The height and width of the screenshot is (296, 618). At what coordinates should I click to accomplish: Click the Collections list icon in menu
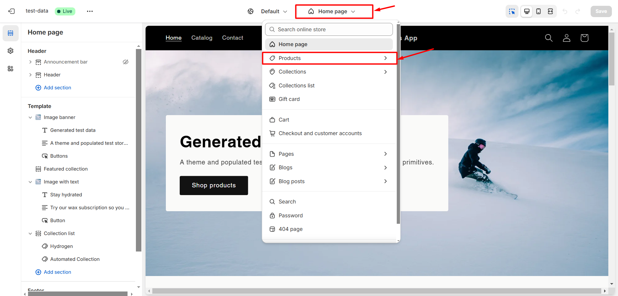coord(272,85)
